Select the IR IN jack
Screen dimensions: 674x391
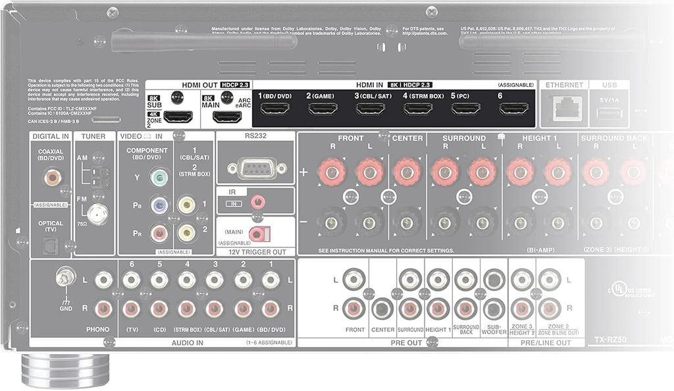(257, 201)
